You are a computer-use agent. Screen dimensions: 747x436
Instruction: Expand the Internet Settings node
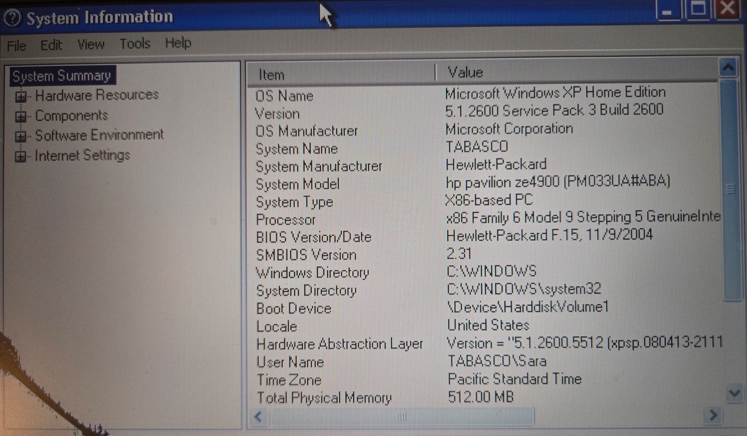21,157
